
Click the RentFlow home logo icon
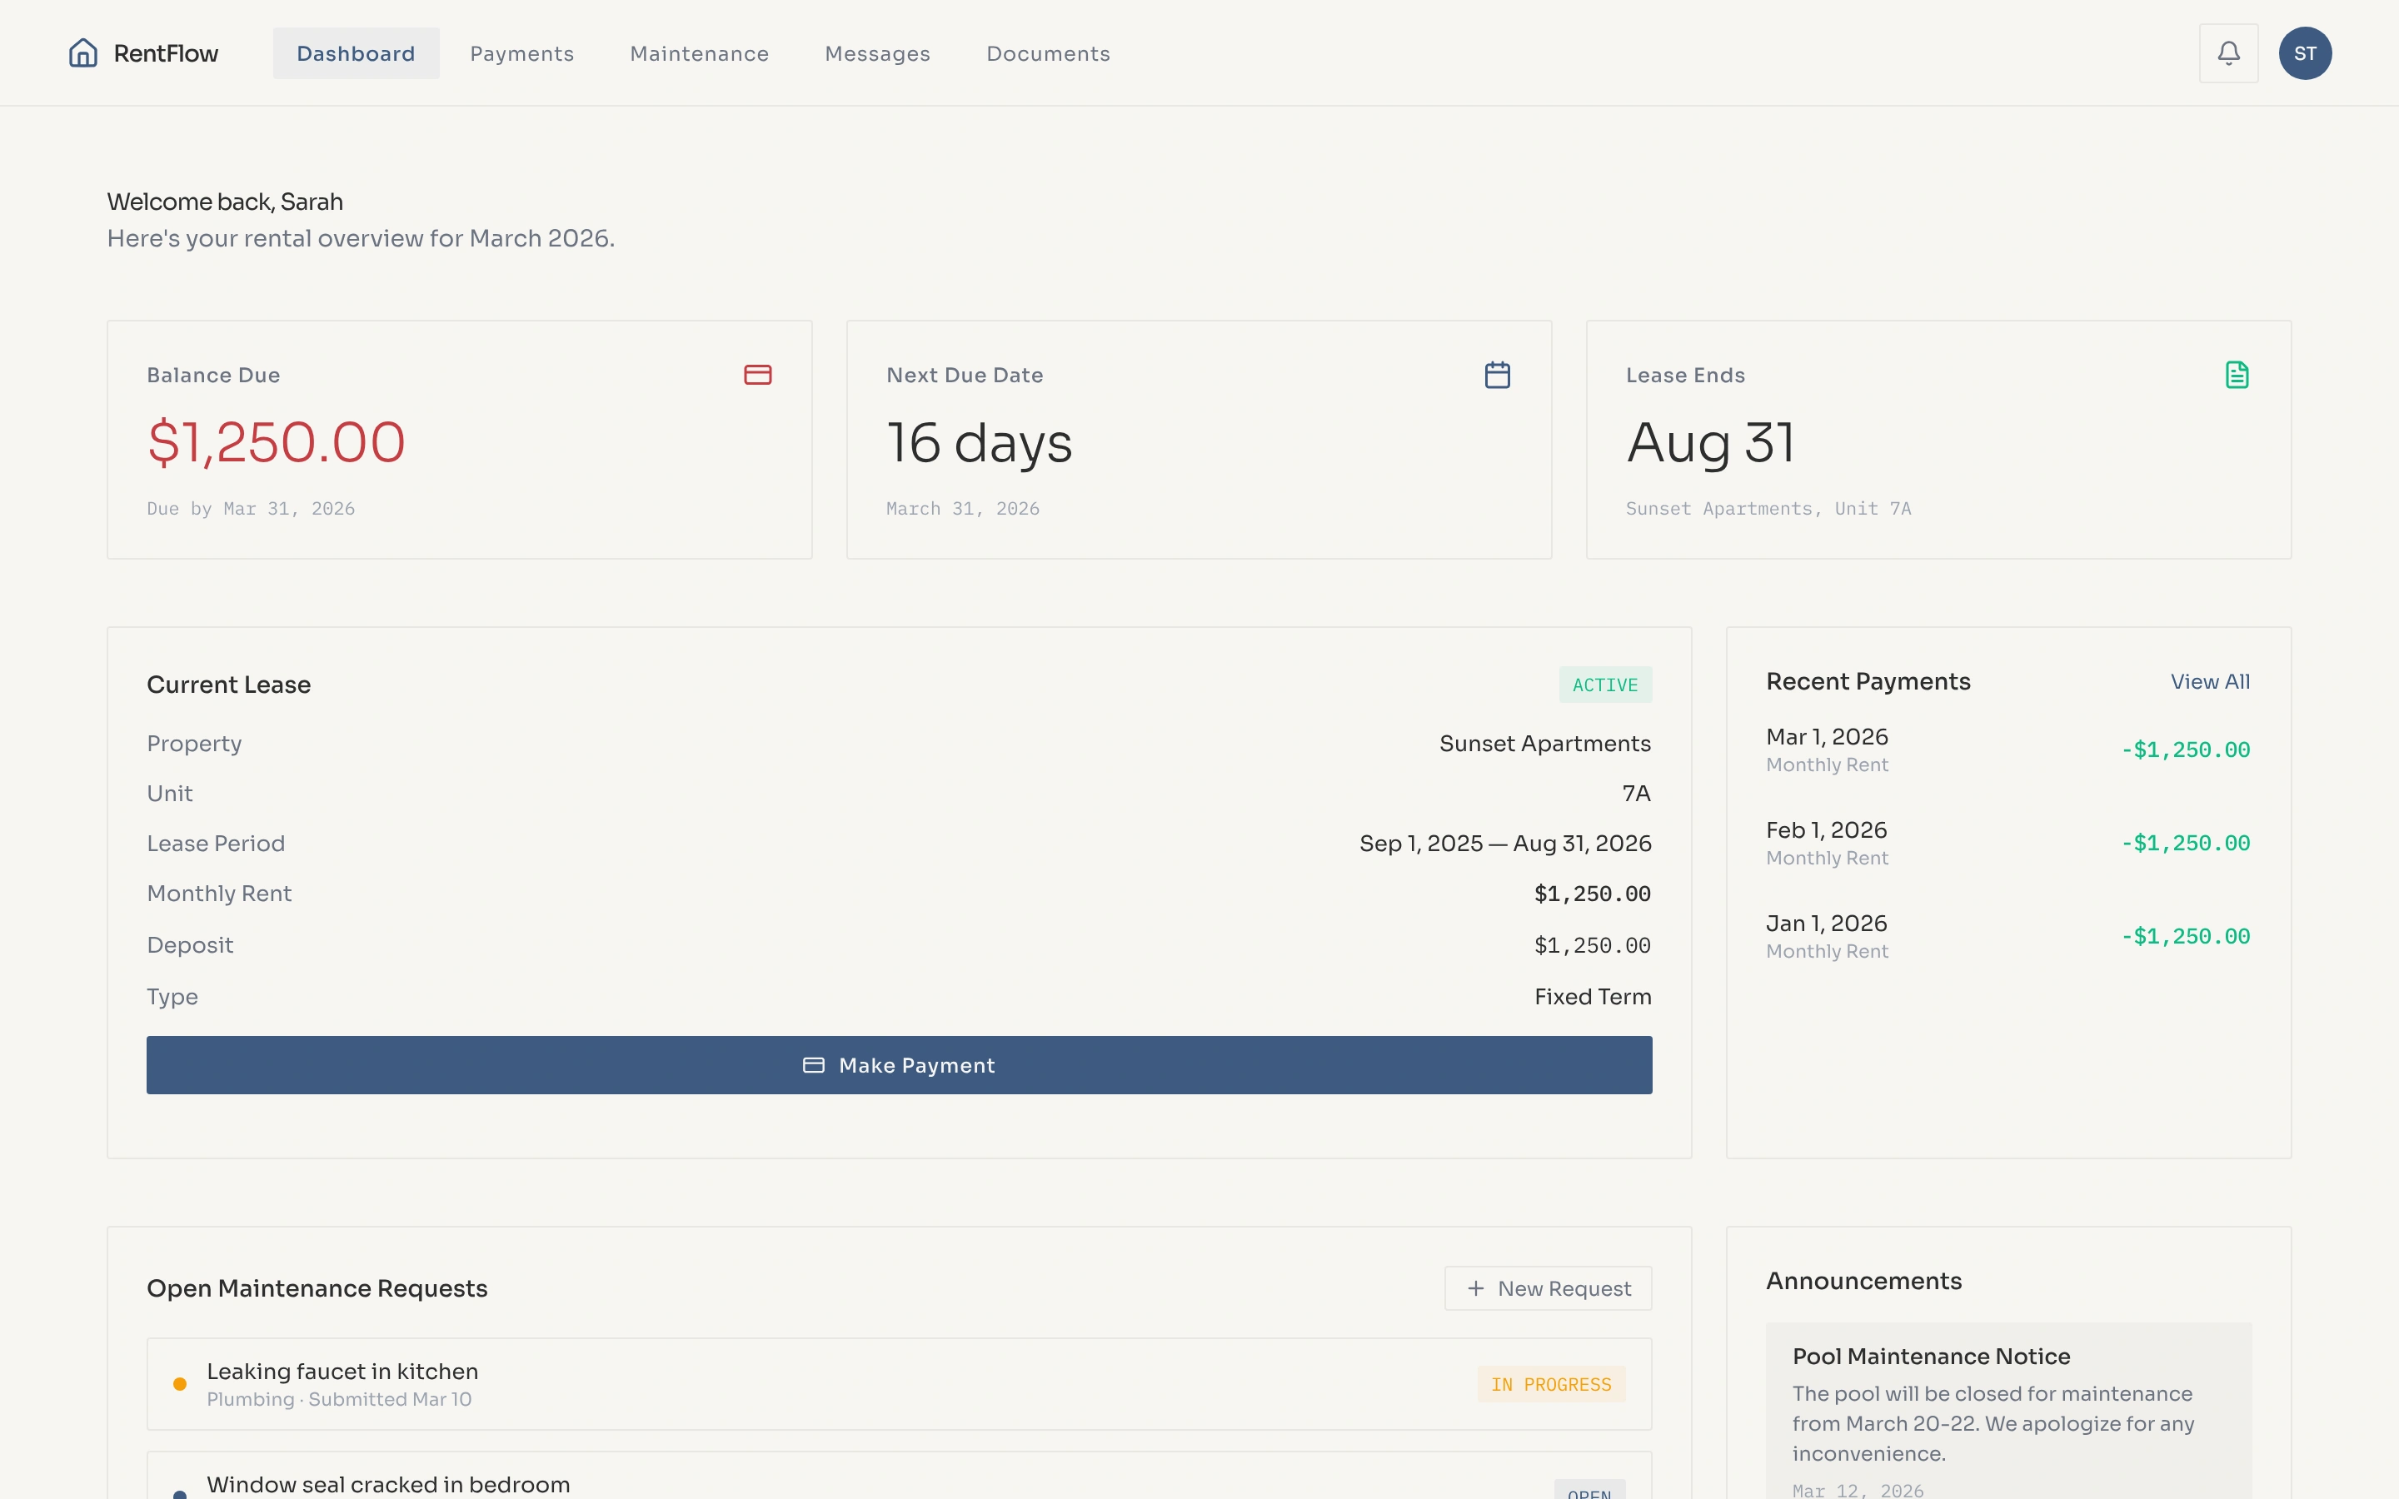[82, 52]
